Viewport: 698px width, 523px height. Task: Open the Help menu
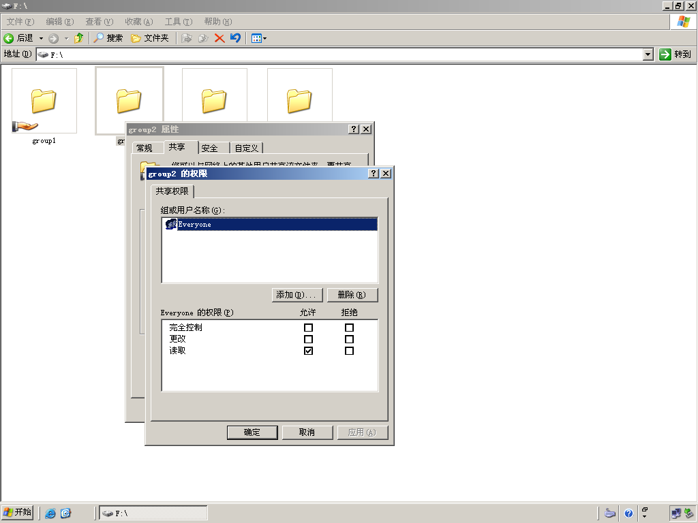(217, 22)
